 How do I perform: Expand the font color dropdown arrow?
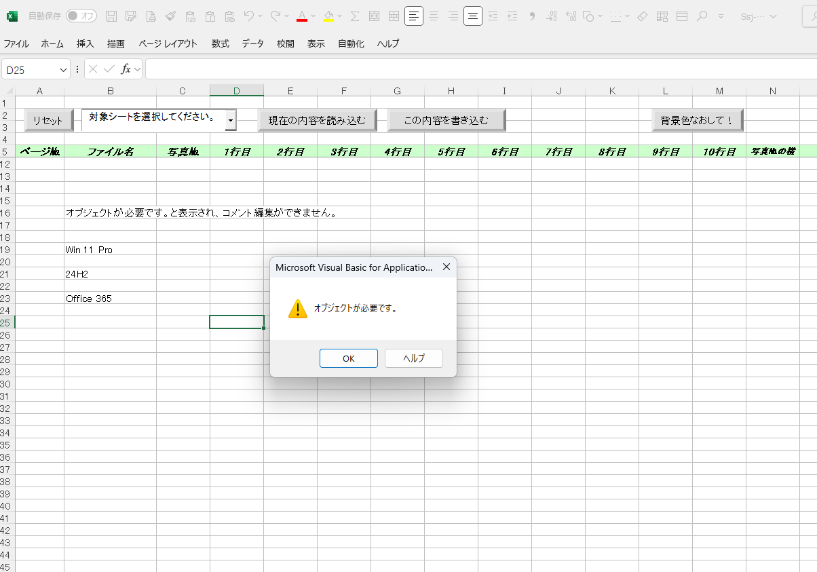[x=313, y=16]
